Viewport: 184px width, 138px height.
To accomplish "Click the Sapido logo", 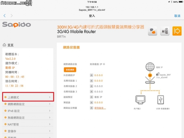I will tap(17, 25).
